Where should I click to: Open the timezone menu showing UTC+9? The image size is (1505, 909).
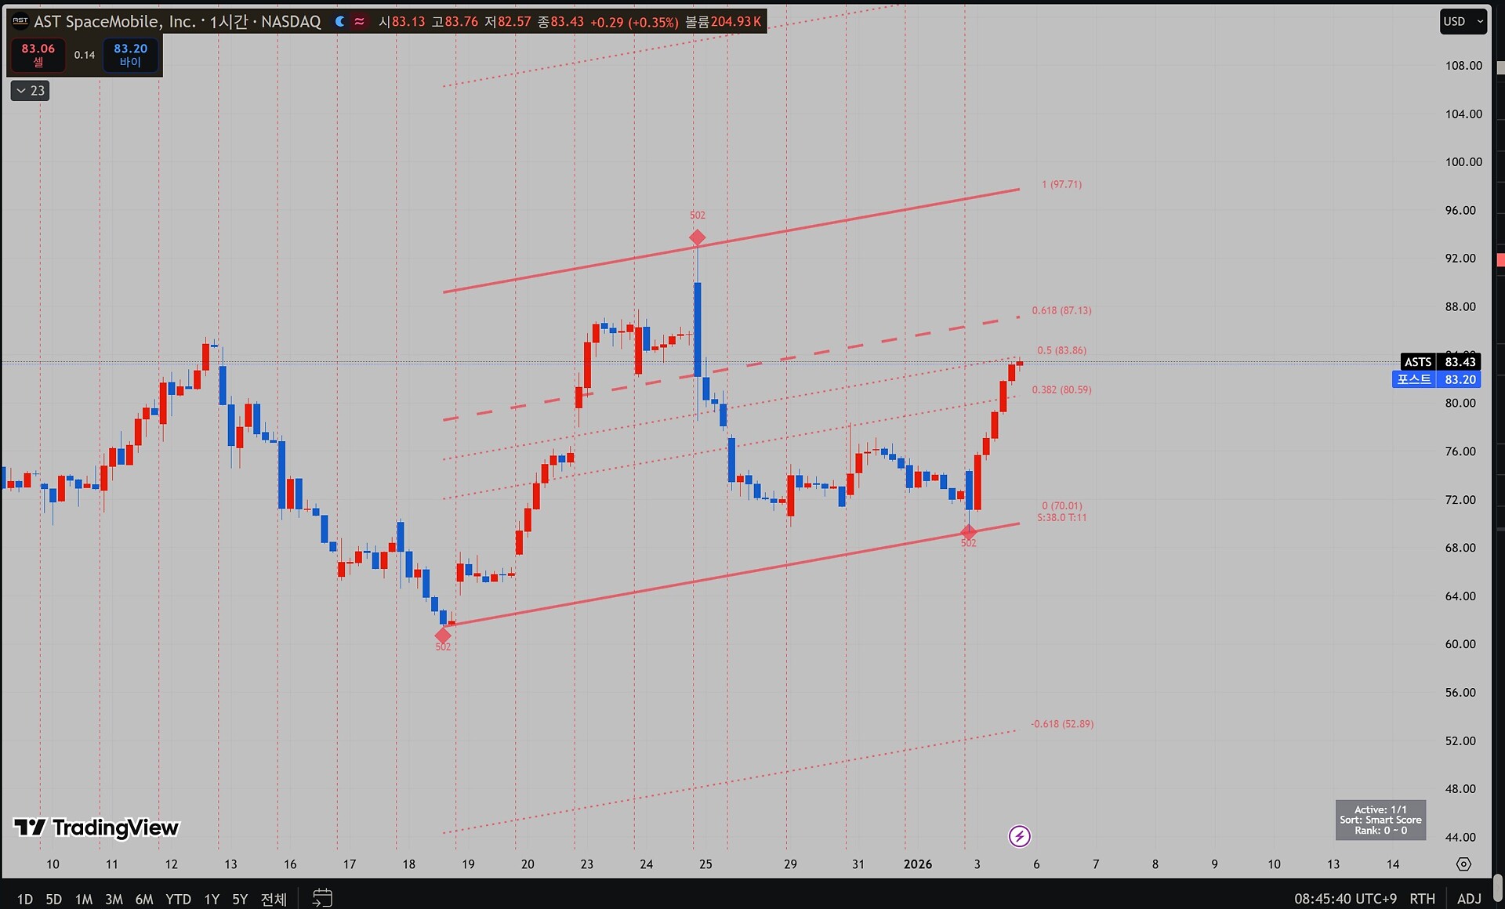point(1345,898)
